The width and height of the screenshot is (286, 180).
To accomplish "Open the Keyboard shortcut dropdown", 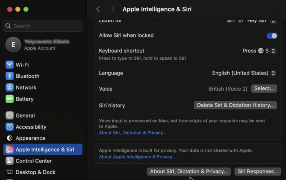I will [x=273, y=51].
